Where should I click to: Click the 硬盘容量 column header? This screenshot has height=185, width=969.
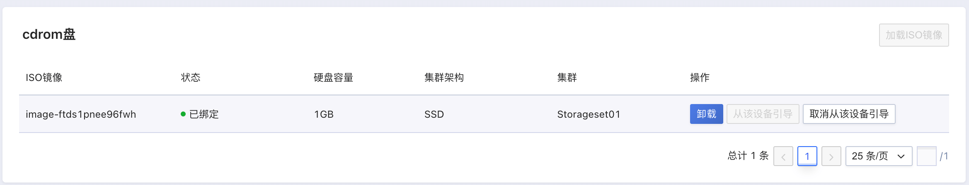click(333, 78)
